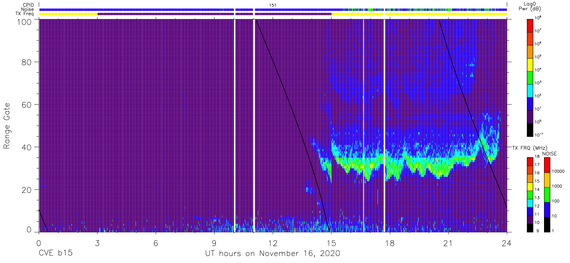Viewport: 570px width, 263px height.
Task: Click the Noise bar above hour 6
Action: point(156,9)
